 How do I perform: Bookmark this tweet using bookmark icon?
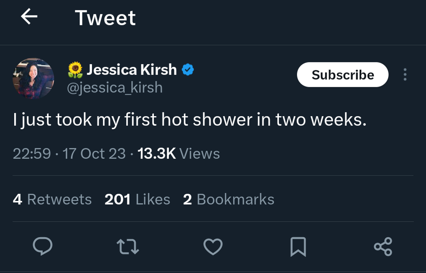tap(298, 247)
